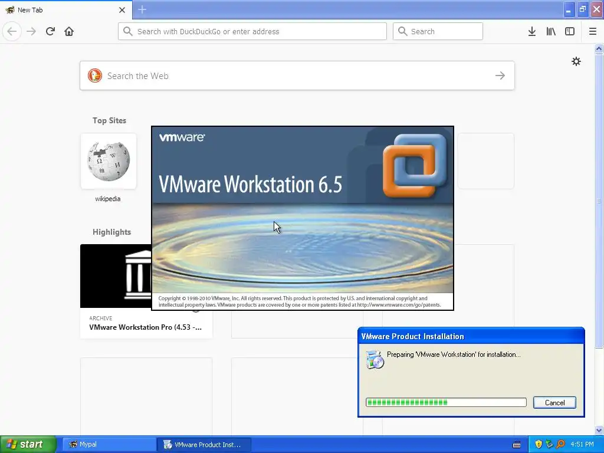Image resolution: width=604 pixels, height=453 pixels.
Task: Click the Highlights heading
Action: point(111,232)
